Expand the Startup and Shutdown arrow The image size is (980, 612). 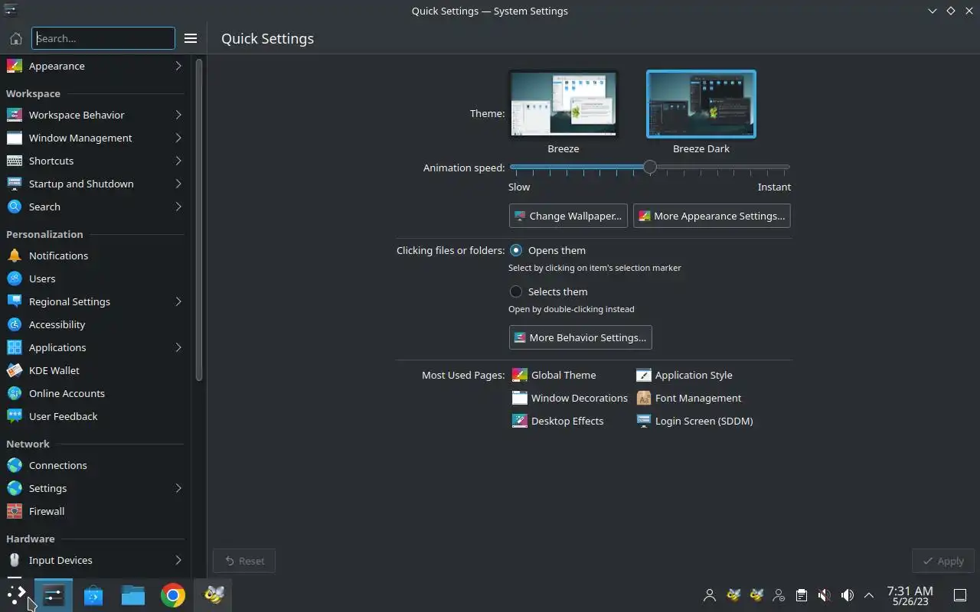click(x=178, y=184)
